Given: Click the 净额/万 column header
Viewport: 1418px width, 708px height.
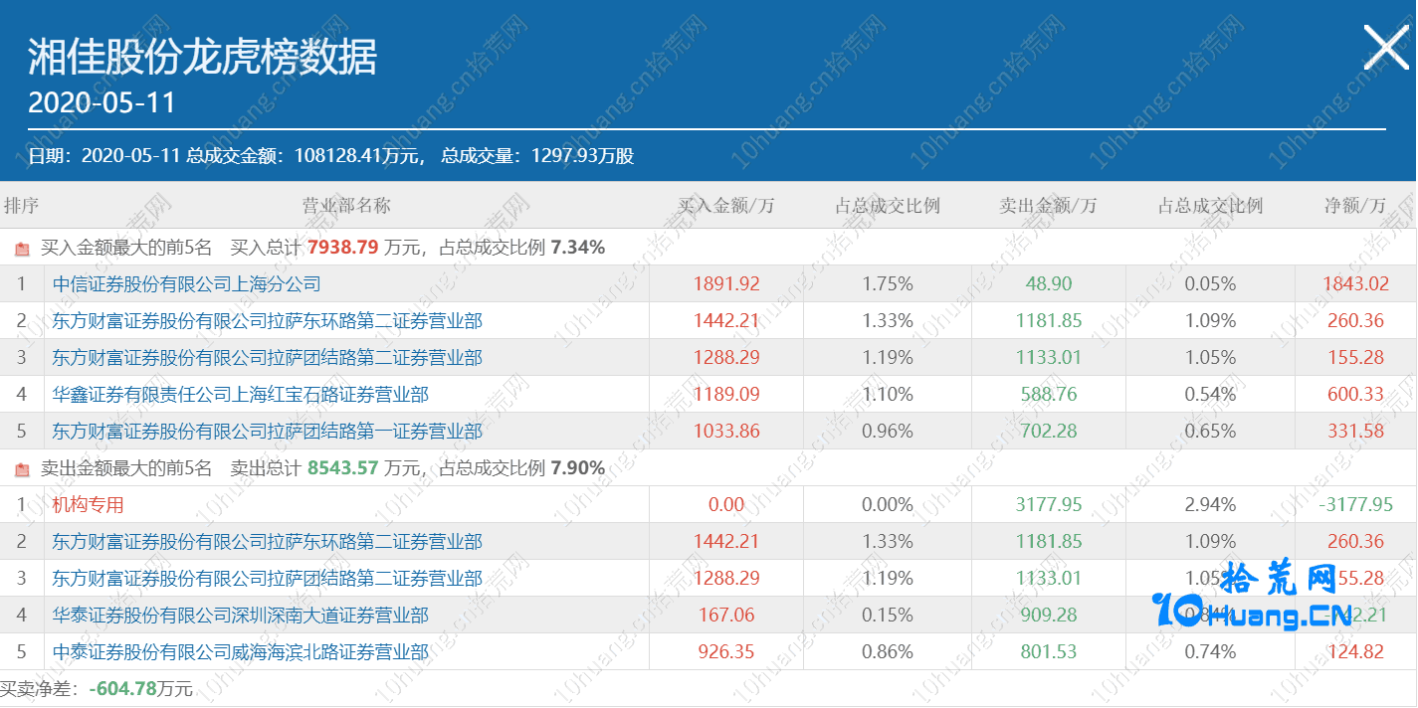Looking at the screenshot, I should [1354, 206].
